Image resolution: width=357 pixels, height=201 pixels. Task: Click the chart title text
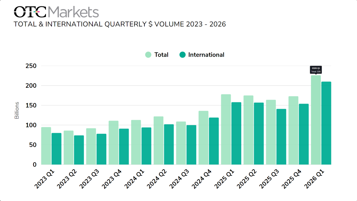coord(120,24)
